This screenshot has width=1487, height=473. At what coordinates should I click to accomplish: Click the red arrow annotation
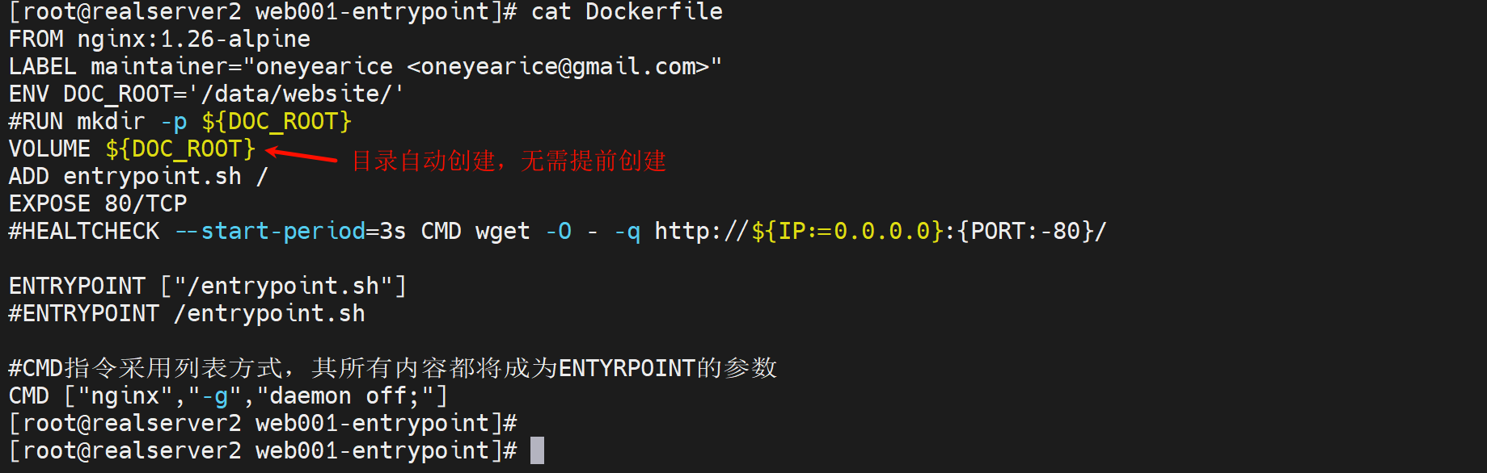302,154
